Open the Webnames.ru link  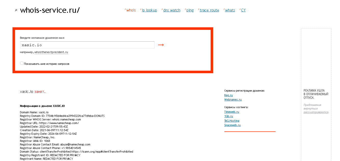pyautogui.click(x=233, y=100)
